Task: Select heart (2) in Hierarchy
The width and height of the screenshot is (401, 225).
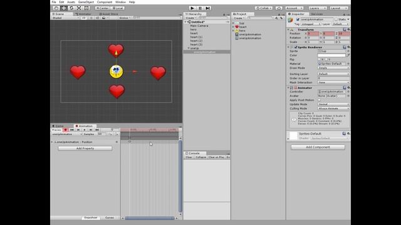Action: click(x=196, y=41)
